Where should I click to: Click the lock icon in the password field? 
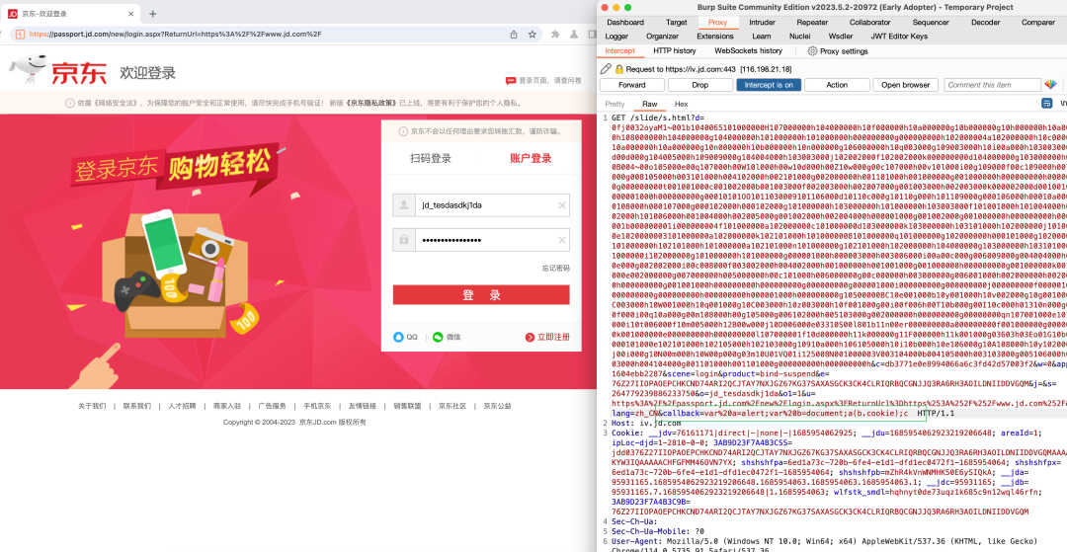click(x=403, y=240)
